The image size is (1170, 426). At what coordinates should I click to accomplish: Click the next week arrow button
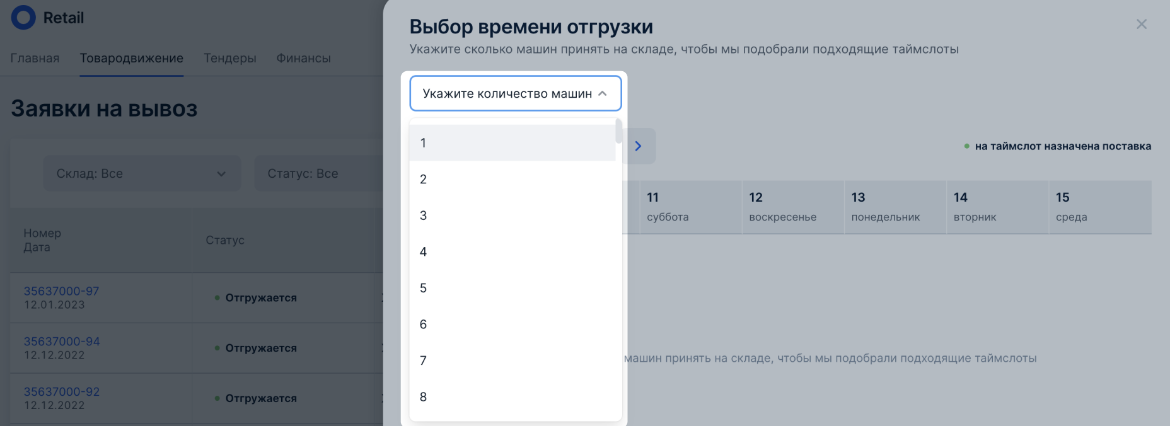pyautogui.click(x=639, y=146)
